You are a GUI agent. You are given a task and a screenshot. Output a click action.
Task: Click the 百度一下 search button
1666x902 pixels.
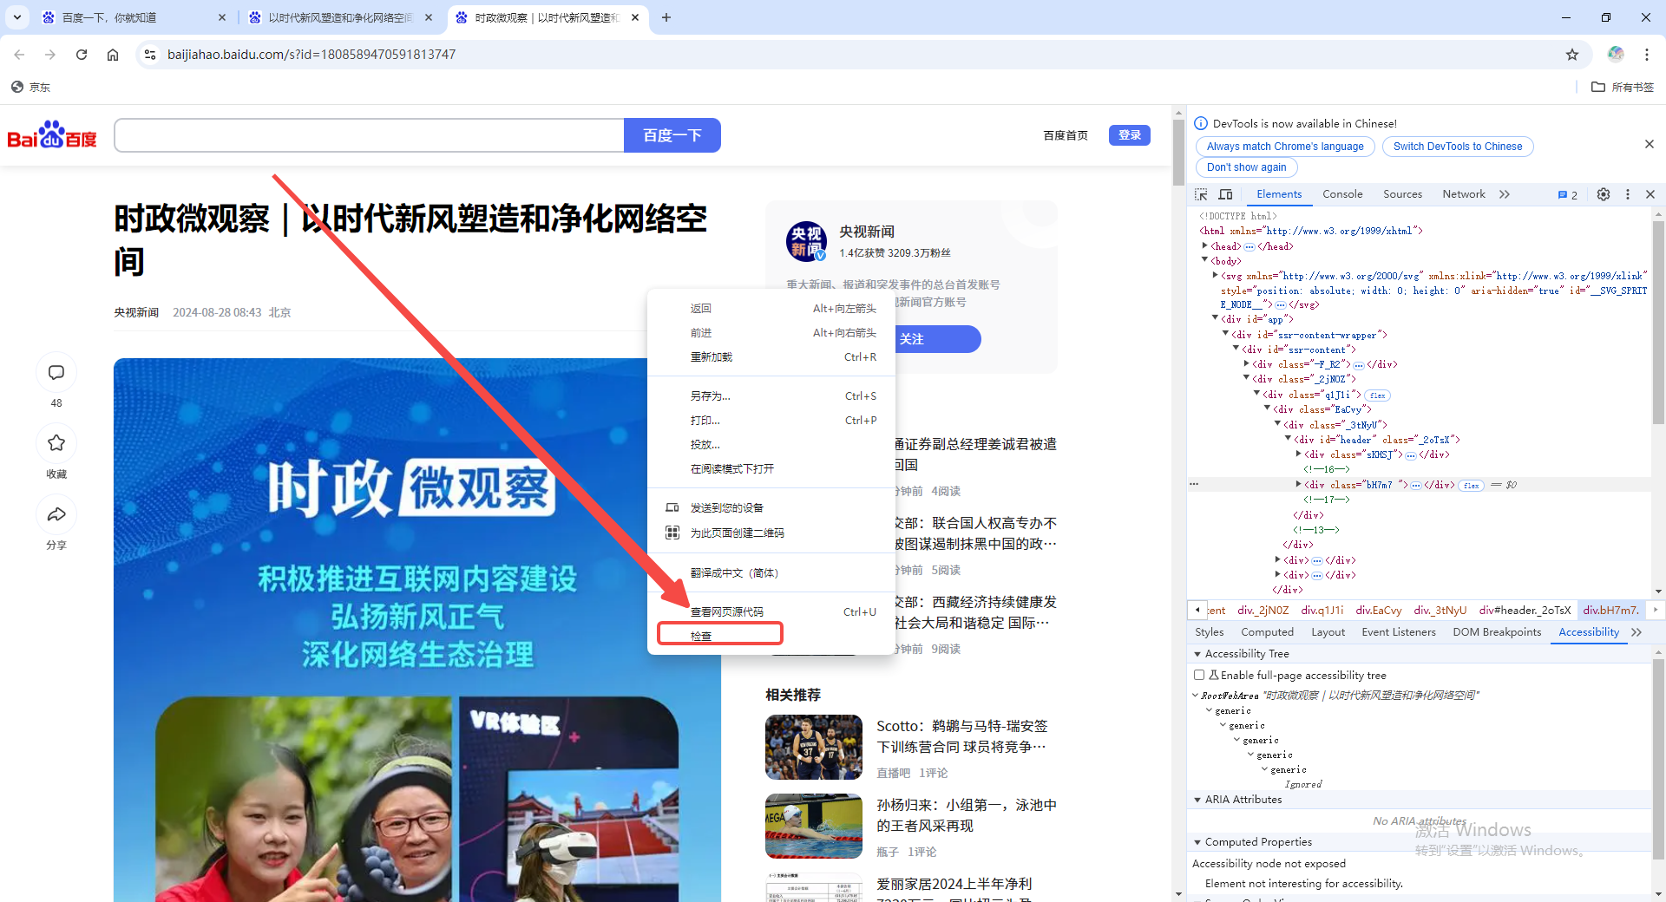(672, 135)
